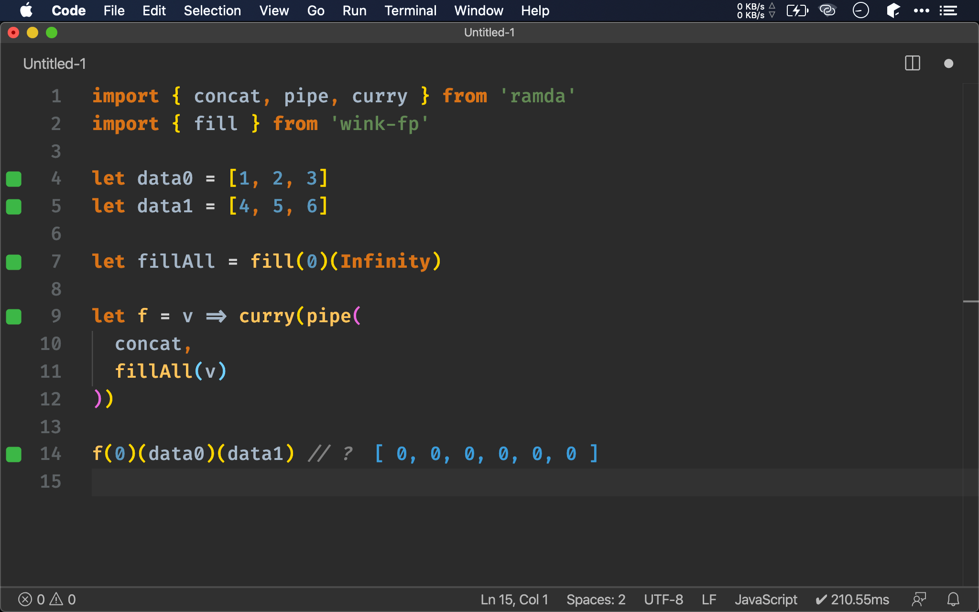This screenshot has height=612, width=979.
Task: Toggle the breakpoint on line 7
Action: pyautogui.click(x=15, y=261)
